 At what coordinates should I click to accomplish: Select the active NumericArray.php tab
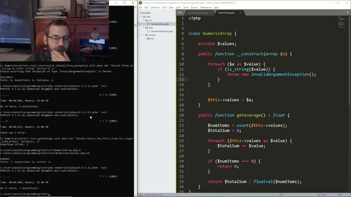(x=227, y=13)
